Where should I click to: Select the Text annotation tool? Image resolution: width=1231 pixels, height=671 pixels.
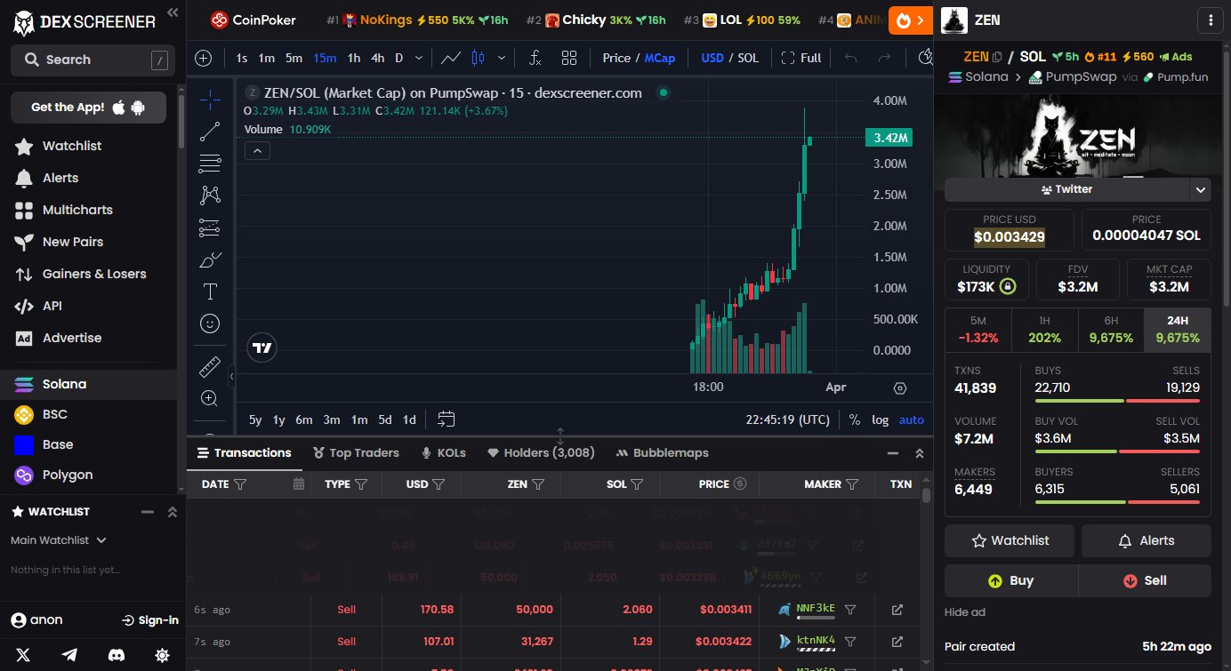(x=210, y=292)
